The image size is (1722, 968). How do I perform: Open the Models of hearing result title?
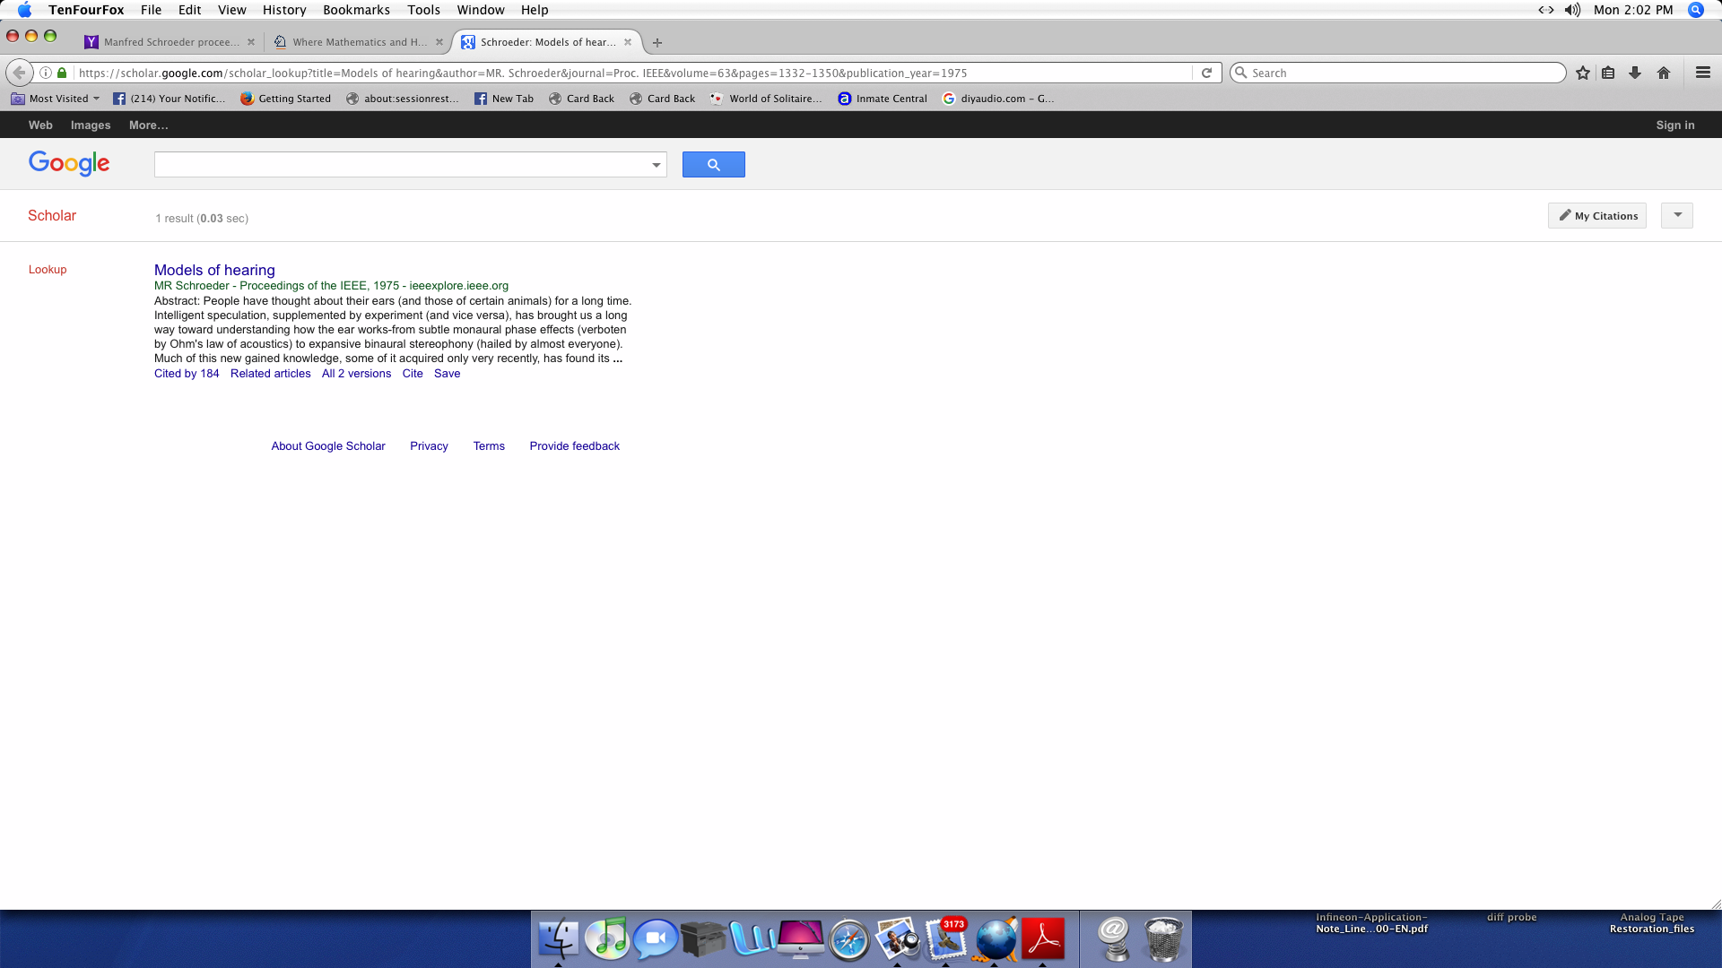214,270
